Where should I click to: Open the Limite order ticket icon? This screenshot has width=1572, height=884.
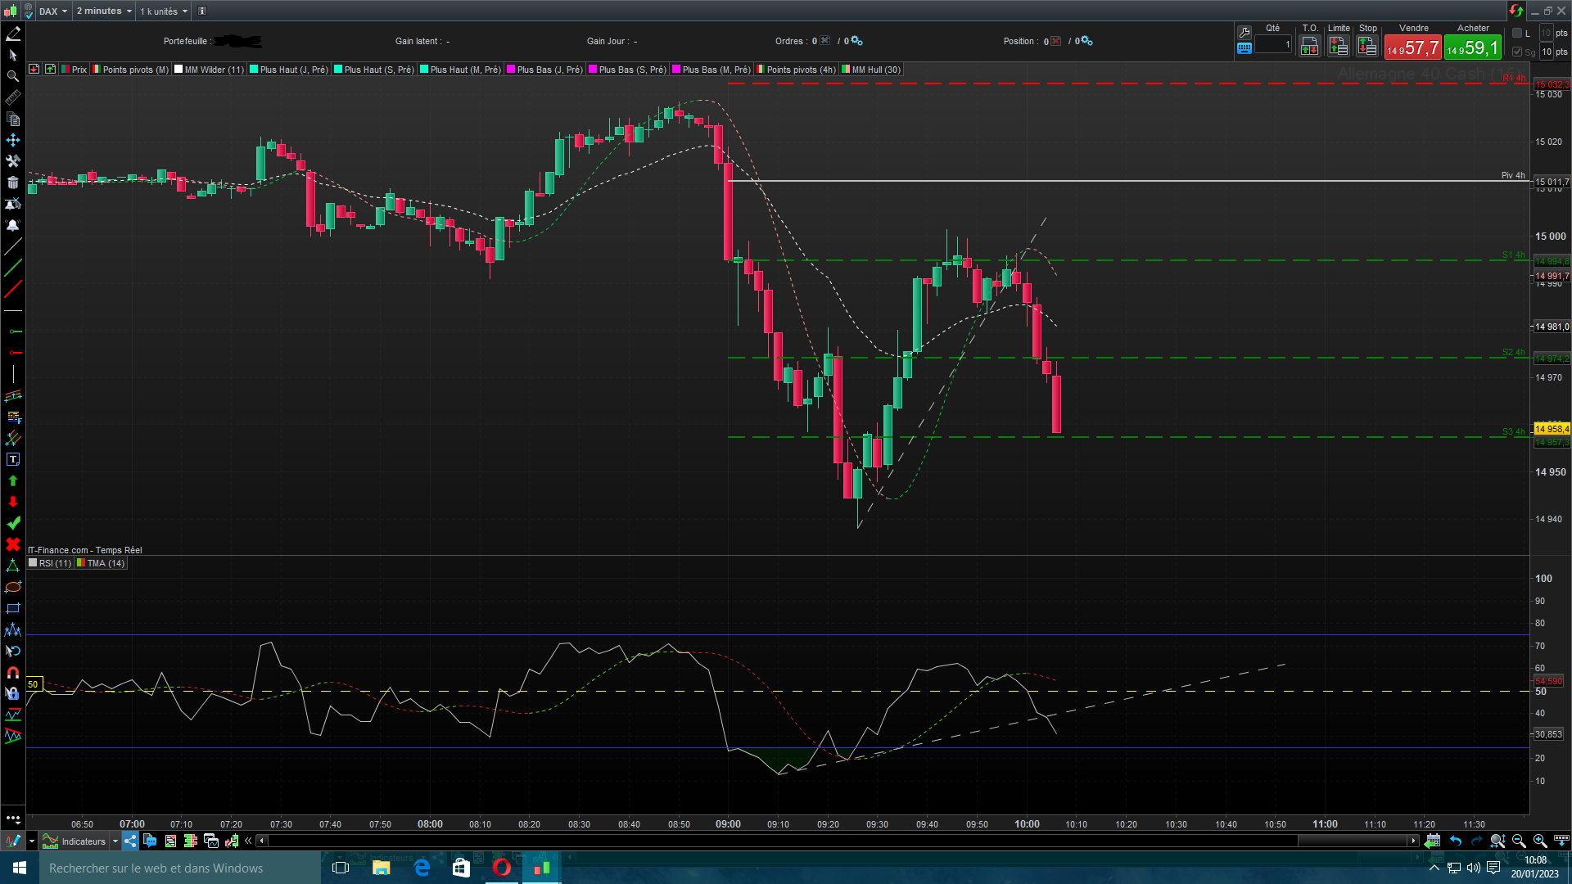pyautogui.click(x=1338, y=47)
